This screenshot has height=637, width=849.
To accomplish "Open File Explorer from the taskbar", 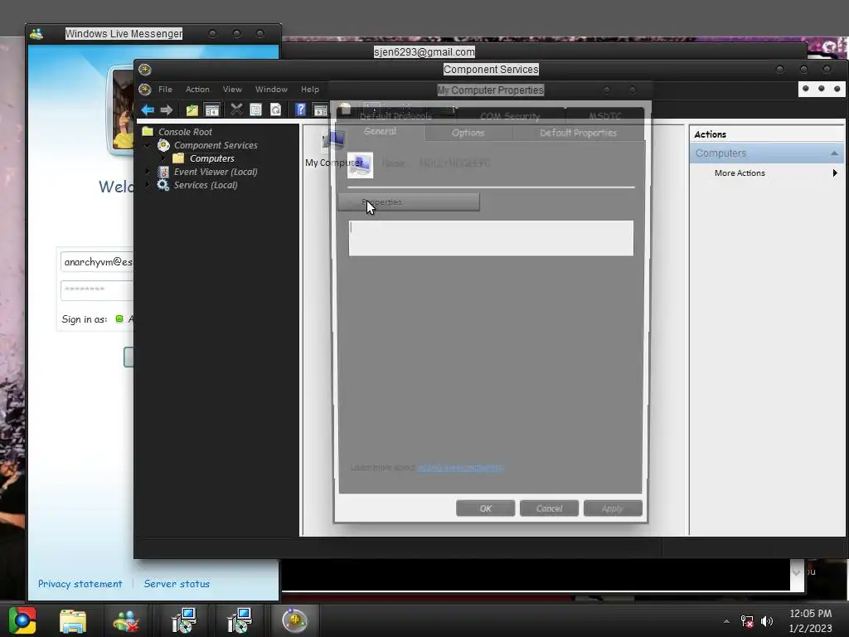I will pos(73,620).
